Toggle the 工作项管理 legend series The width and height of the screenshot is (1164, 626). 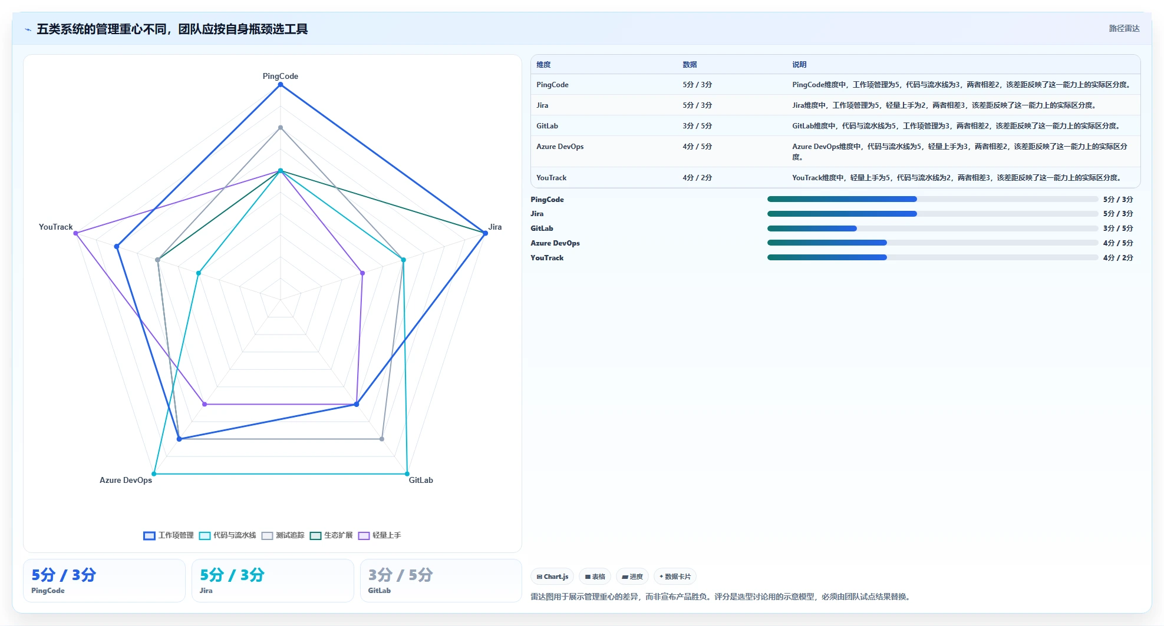point(169,535)
